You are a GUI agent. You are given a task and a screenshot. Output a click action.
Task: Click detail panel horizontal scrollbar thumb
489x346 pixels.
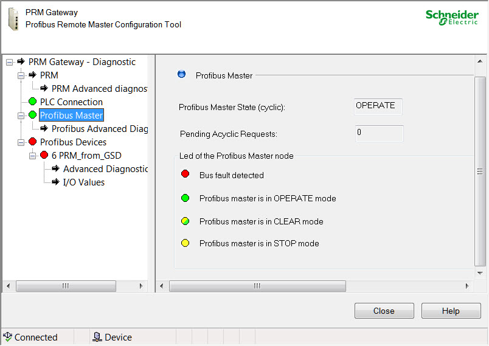257,286
